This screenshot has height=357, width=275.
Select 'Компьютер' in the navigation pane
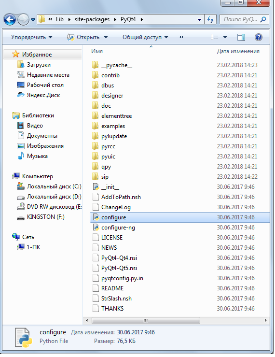point(38,176)
